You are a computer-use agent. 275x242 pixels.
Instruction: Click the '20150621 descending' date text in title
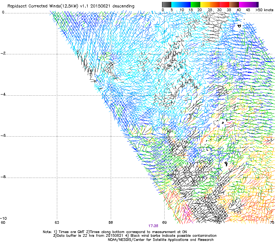click(112, 6)
